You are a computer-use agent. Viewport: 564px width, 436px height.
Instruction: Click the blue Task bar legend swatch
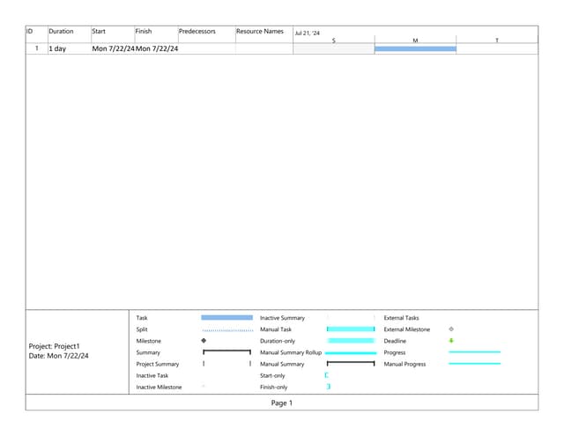(x=226, y=317)
